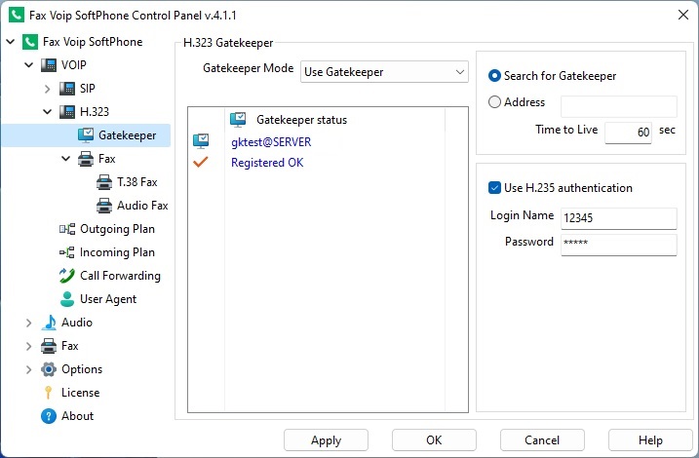Open the Outgoing Plan page
This screenshot has width=699, height=458.
(117, 229)
